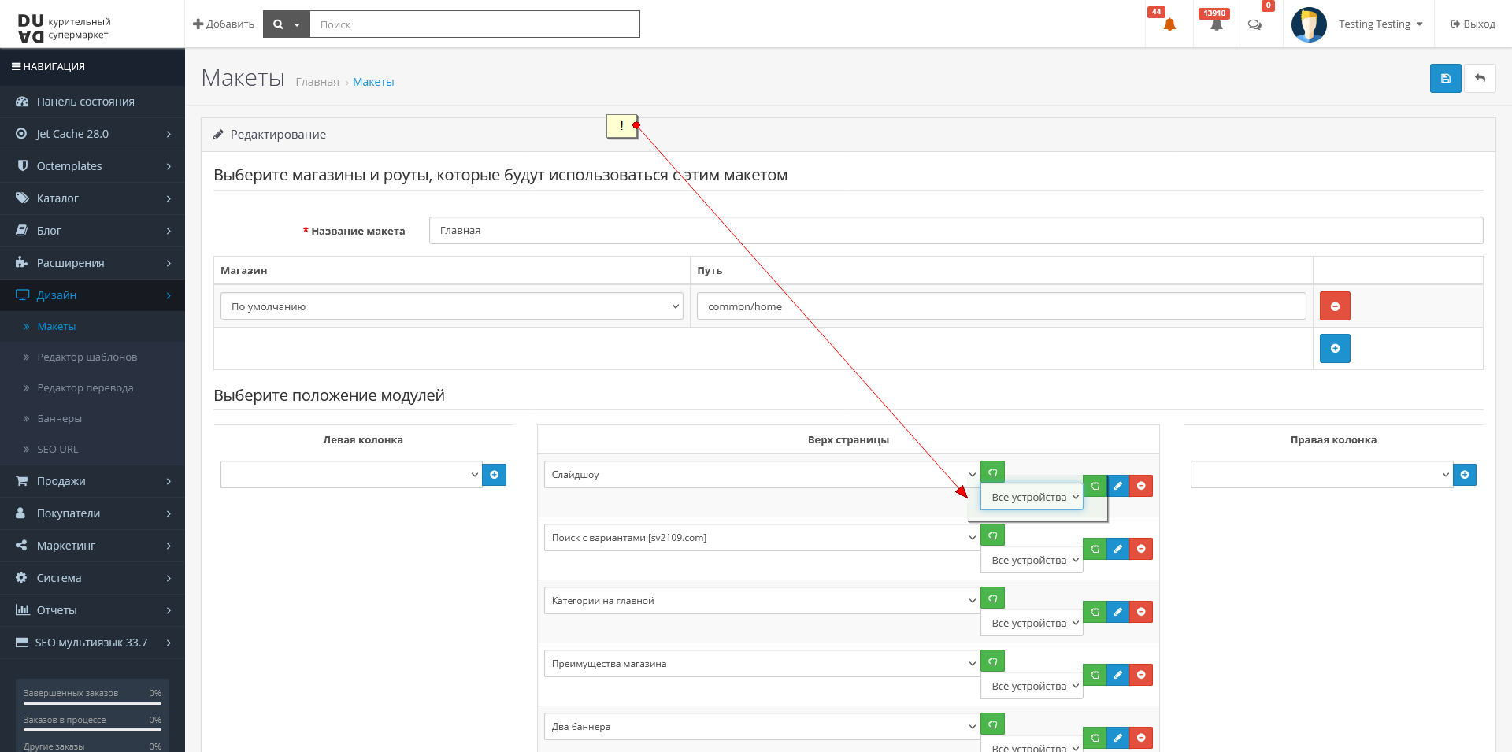Open the Слайдшоу module dropdown

click(762, 475)
